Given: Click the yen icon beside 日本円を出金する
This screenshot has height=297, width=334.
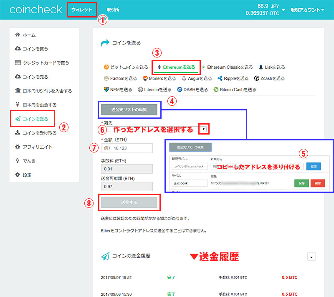Looking at the screenshot, I should (x=18, y=105).
